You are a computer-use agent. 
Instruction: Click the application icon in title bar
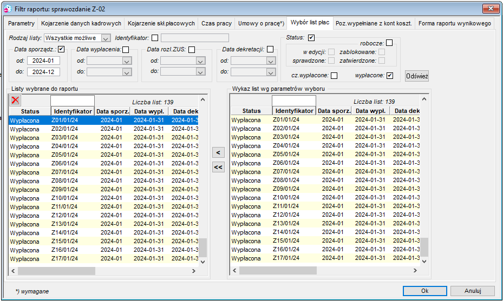(x=8, y=9)
